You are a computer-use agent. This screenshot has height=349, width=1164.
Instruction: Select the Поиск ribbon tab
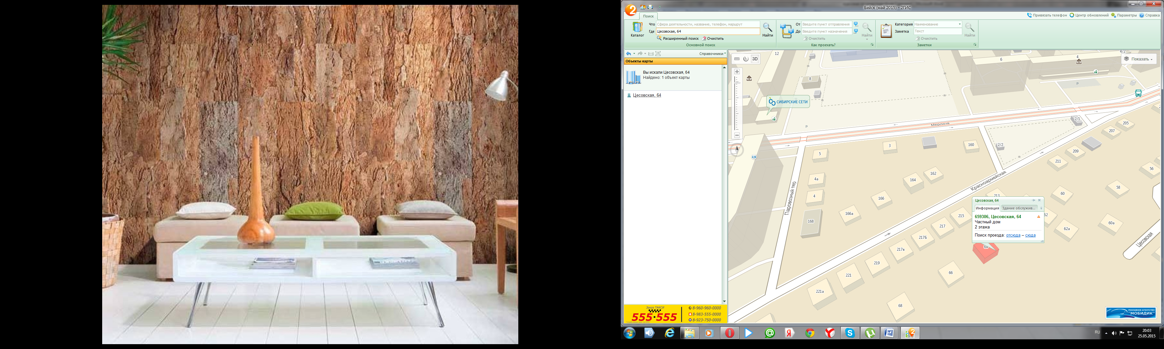pos(648,16)
